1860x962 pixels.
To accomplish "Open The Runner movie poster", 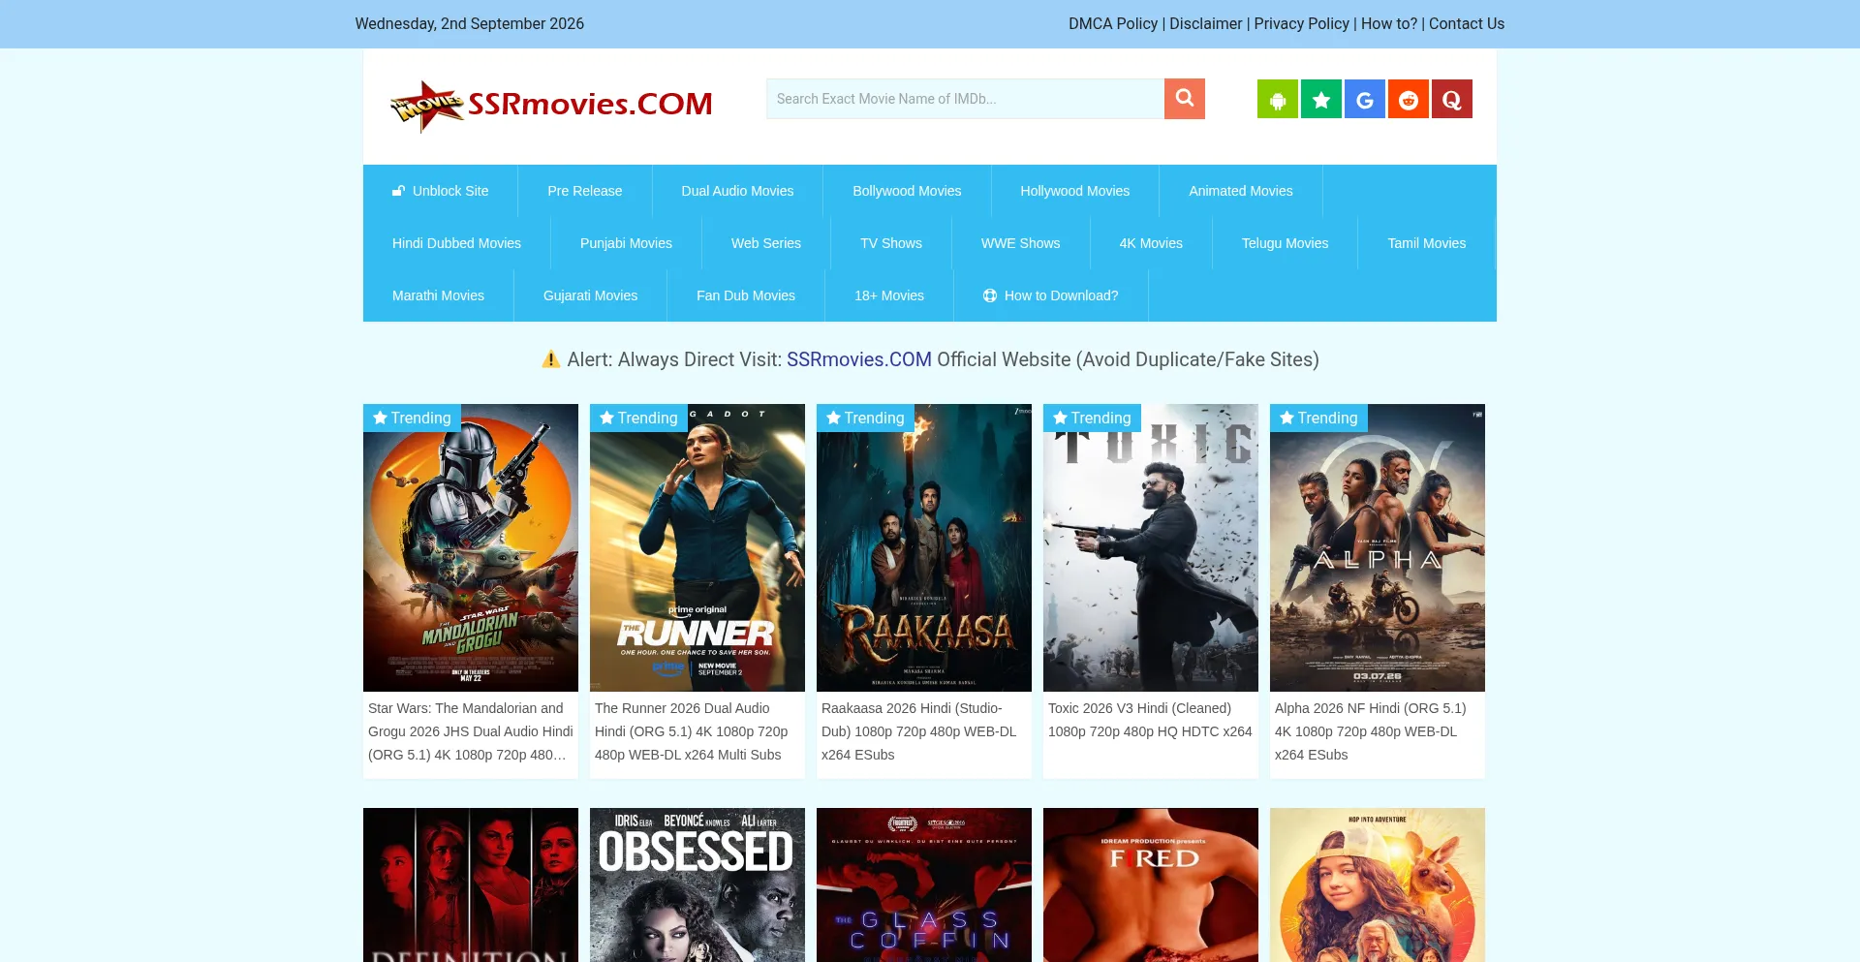I will [x=697, y=547].
